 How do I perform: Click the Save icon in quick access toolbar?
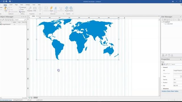coord(4,1)
